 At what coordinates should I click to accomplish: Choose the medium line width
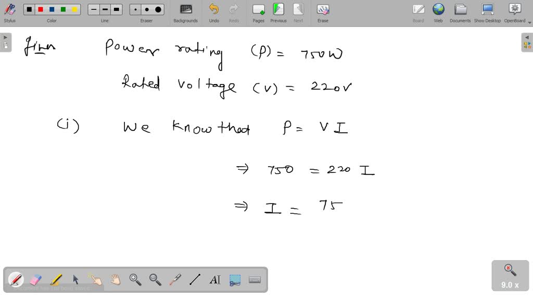(105, 9)
